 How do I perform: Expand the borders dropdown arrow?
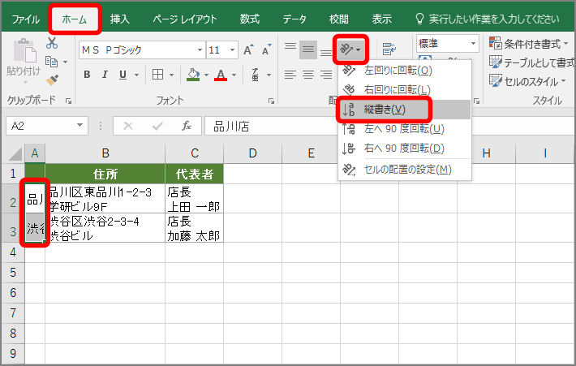pos(171,75)
